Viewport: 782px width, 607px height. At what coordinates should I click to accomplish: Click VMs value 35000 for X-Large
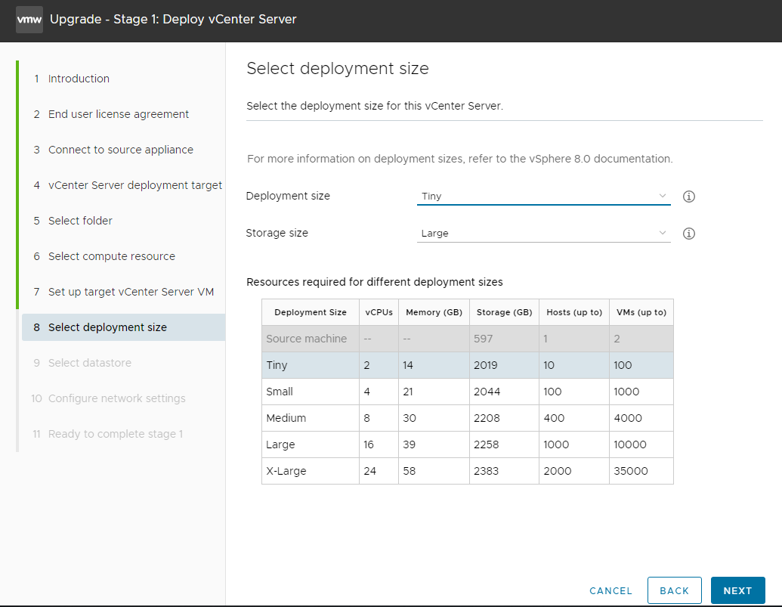(630, 471)
